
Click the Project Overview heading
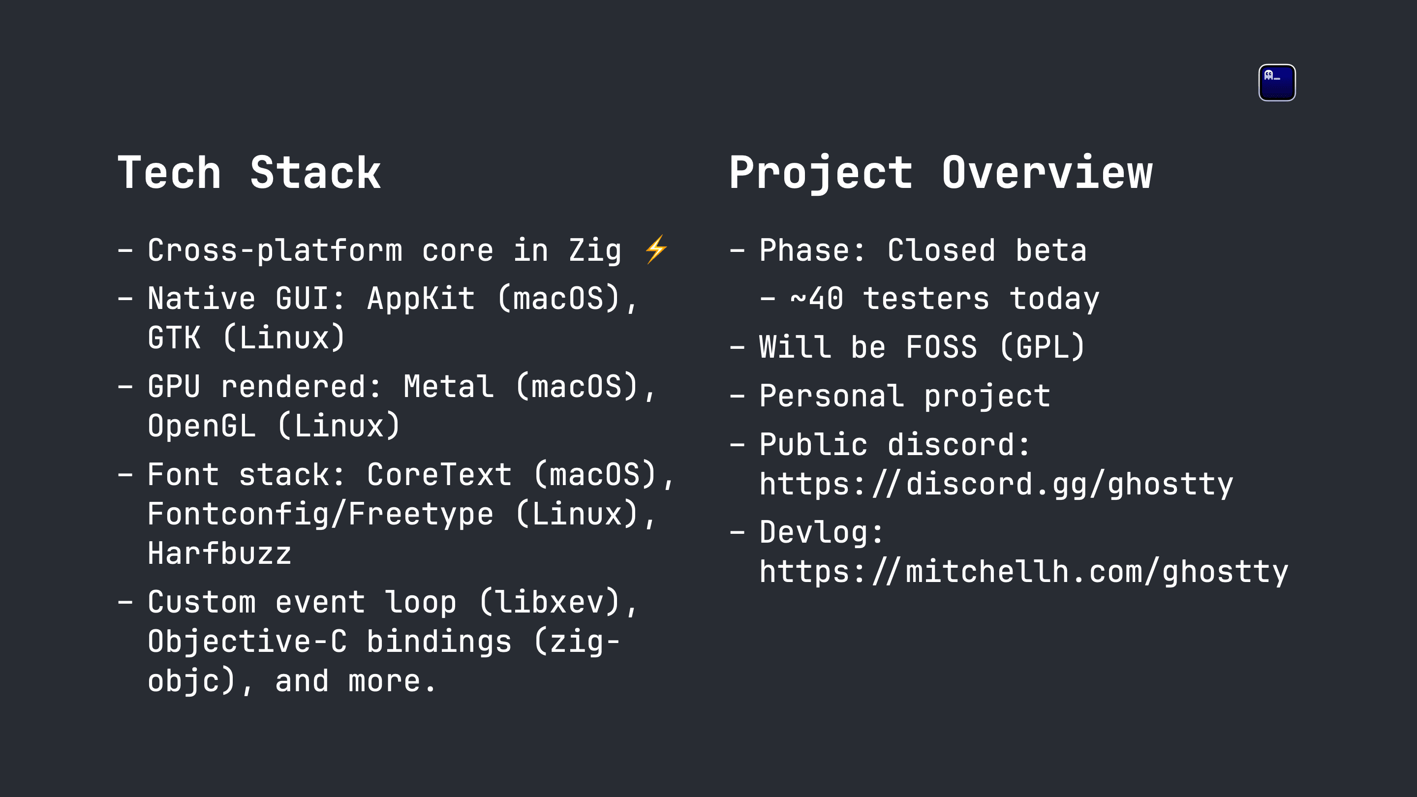click(x=941, y=173)
